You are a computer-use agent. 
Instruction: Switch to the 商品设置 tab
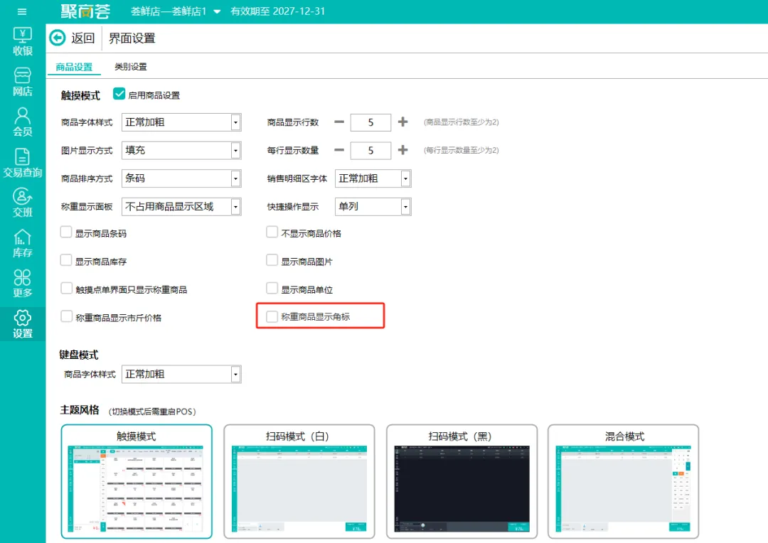pyautogui.click(x=74, y=67)
